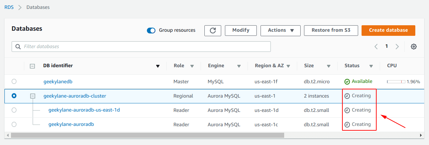
Task: Open the geekylanedb database link
Action: pyautogui.click(x=58, y=82)
